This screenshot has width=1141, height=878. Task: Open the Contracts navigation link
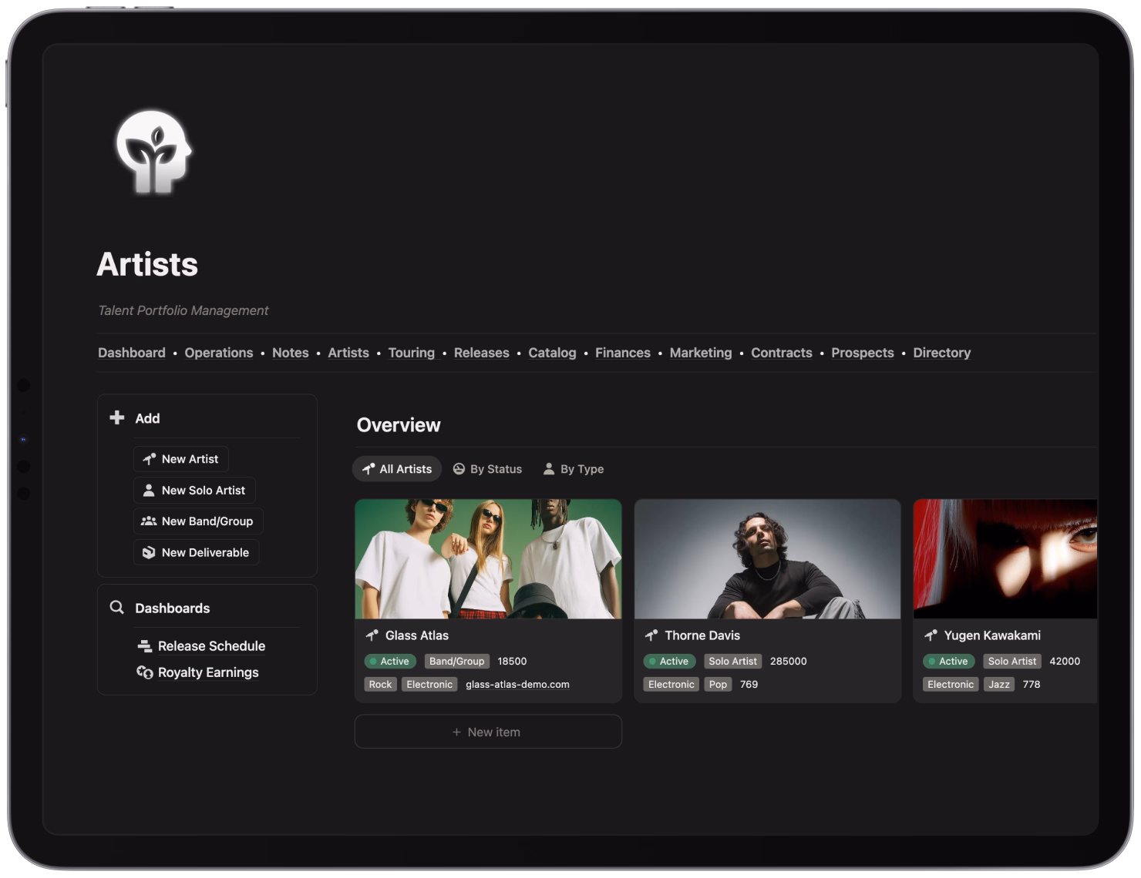click(x=782, y=353)
